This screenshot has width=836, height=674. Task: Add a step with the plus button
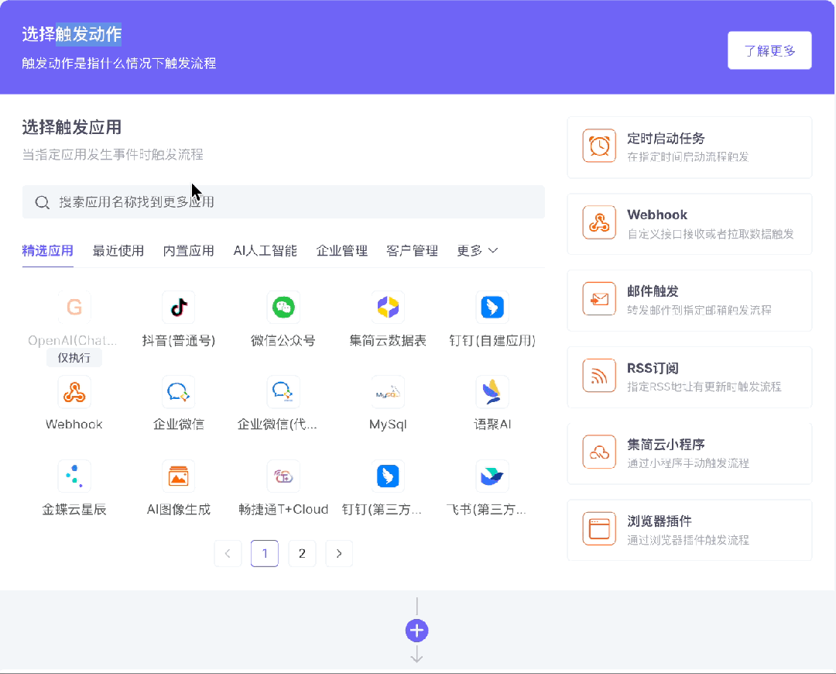click(x=417, y=631)
